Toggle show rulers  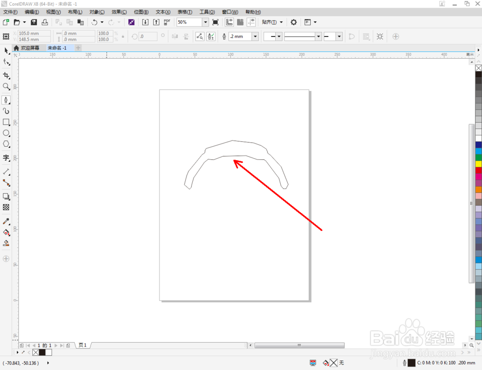[x=229, y=22]
